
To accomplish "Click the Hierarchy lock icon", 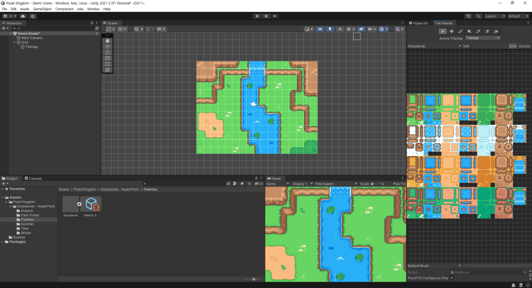I will (x=92, y=23).
